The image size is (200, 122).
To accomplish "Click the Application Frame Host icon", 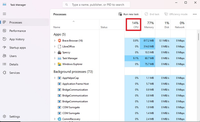I will point(59,84).
